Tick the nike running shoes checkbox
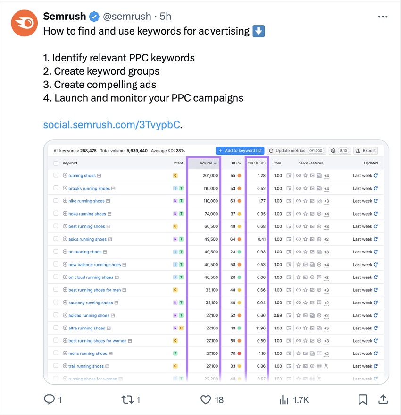The width and height of the screenshot is (401, 415). click(56, 201)
